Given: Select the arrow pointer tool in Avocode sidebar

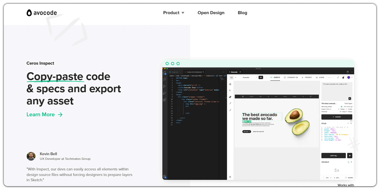Looking at the screenshot, I should (x=230, y=90).
